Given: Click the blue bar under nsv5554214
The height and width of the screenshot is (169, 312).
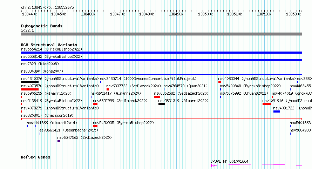Looking at the screenshot, I should tap(161, 53).
